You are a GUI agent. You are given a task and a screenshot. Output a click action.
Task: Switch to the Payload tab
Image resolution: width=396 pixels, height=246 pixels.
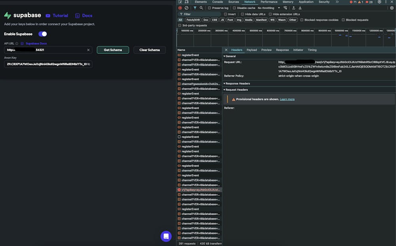pos(251,50)
